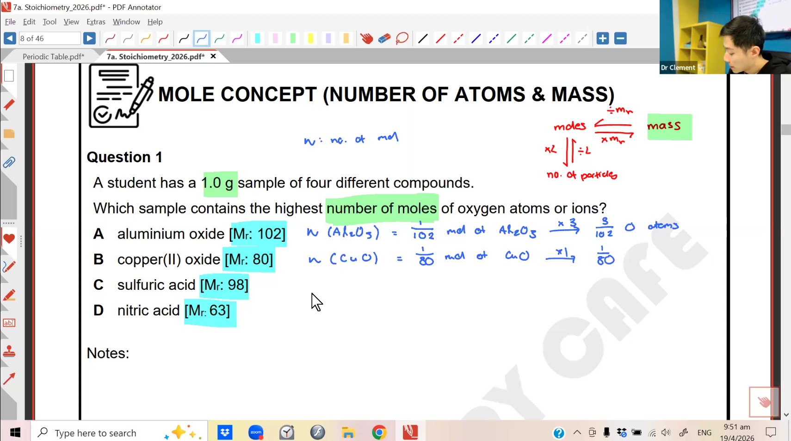This screenshot has width=791, height=441.
Task: Open the Extras menu
Action: (x=96, y=22)
